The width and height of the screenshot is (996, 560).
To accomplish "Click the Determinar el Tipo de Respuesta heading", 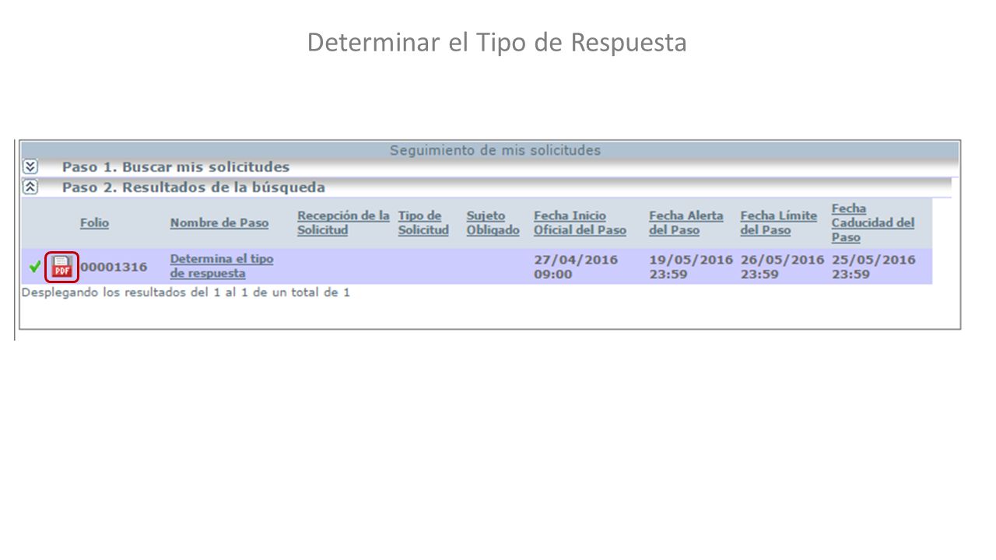I will [x=497, y=42].
